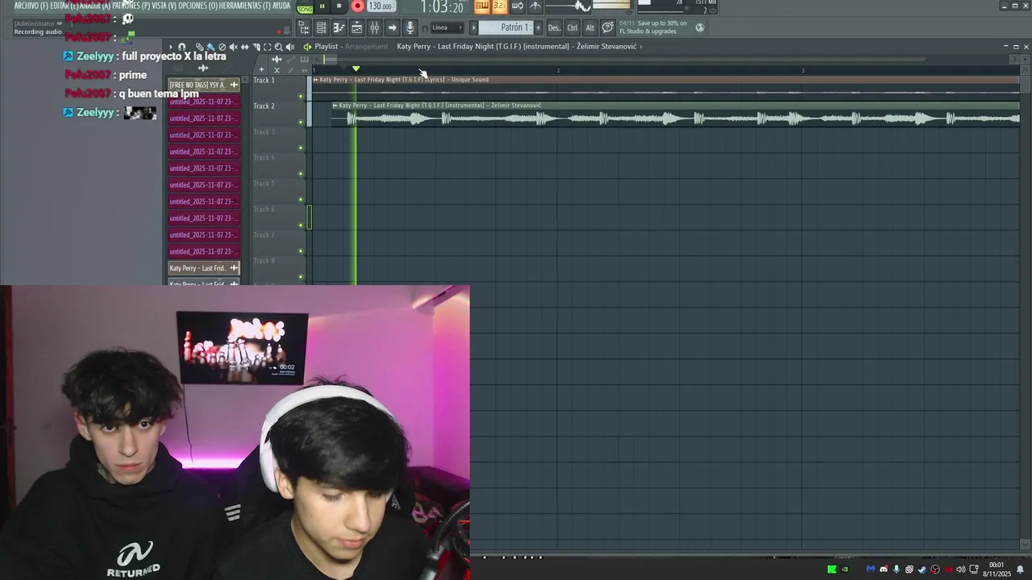Image resolution: width=1032 pixels, height=580 pixels.
Task: Toggle typing keyboard to piano button
Action: point(482,6)
